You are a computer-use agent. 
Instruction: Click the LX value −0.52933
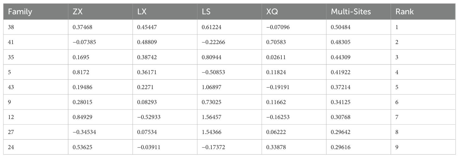pos(149,117)
